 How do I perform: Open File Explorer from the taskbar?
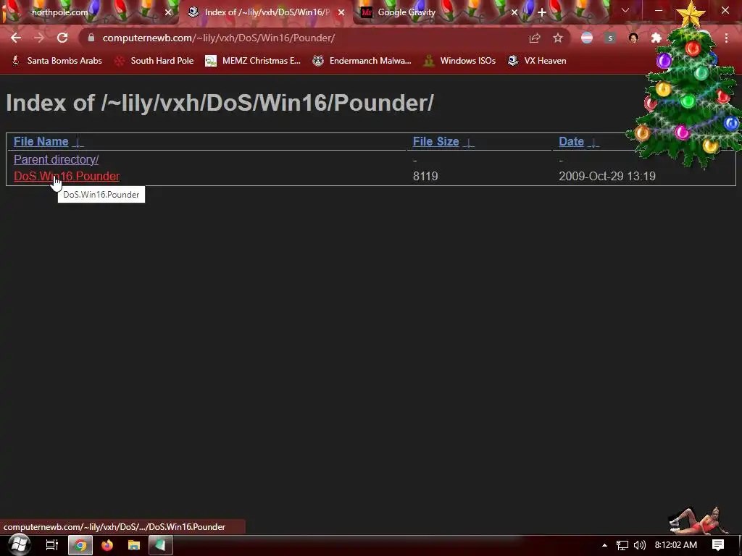pyautogui.click(x=134, y=545)
